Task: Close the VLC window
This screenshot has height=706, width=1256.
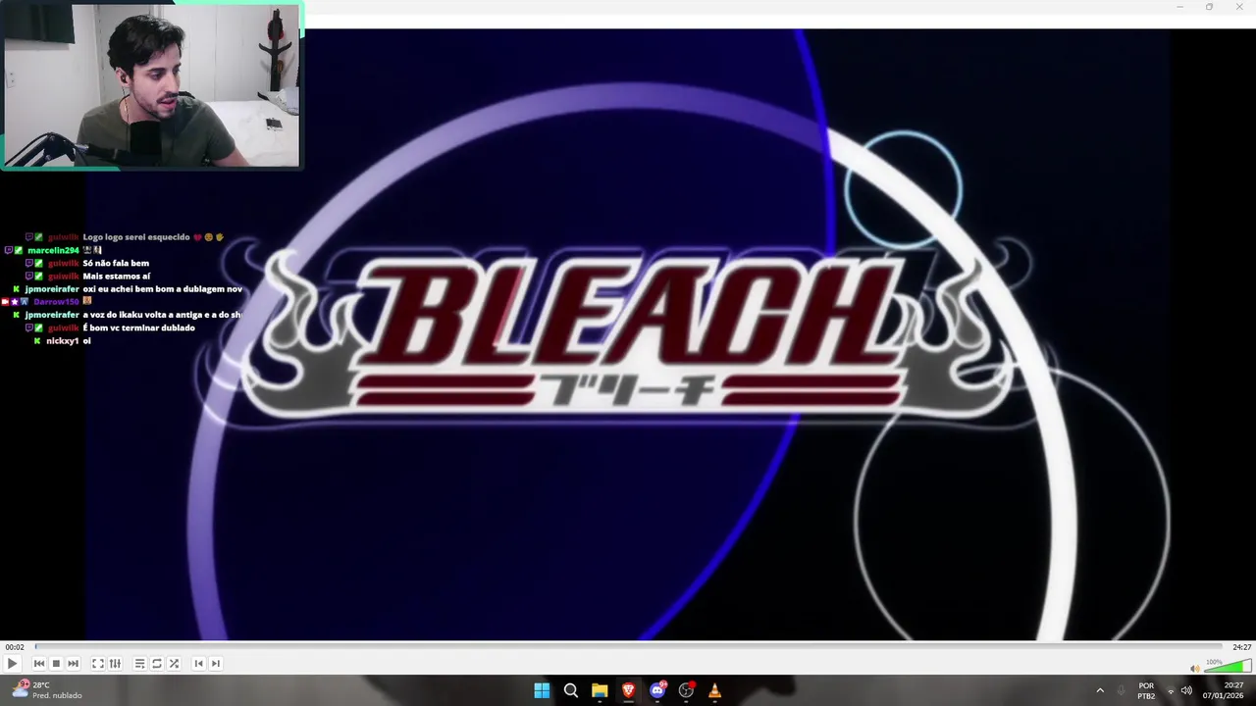Action: 1239,7
